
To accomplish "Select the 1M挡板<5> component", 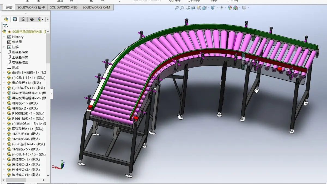I will tap(26, 149).
